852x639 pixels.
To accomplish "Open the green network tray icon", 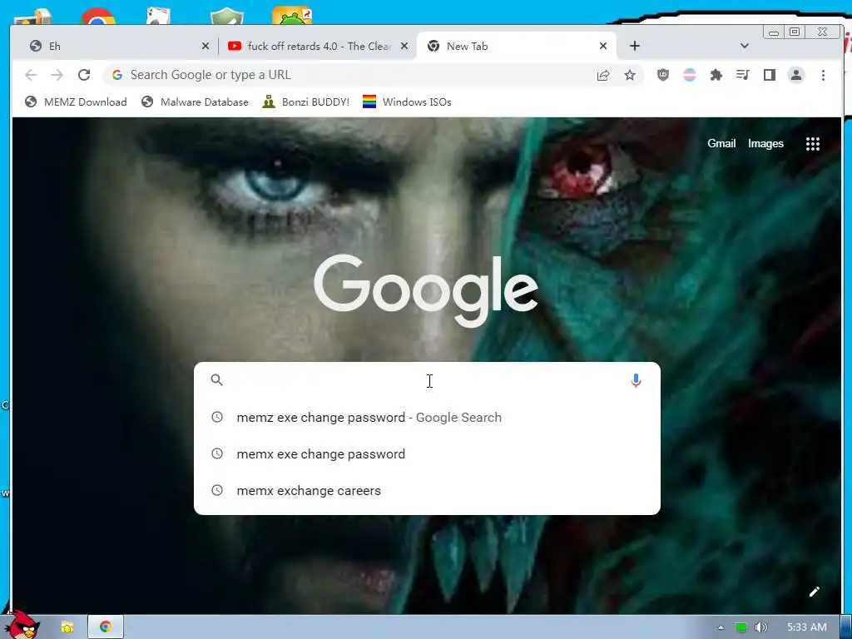I will 741,627.
